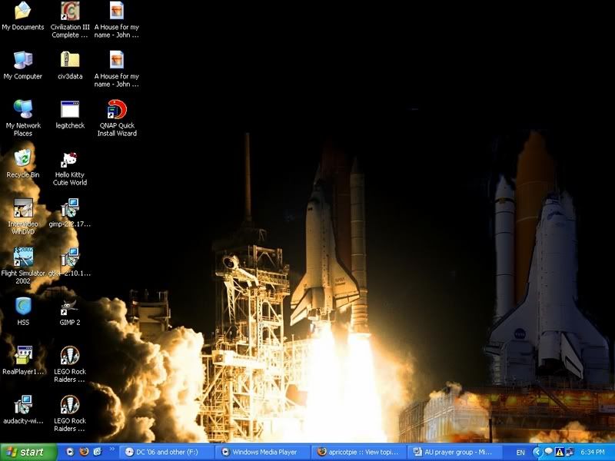
Task: Launch Windows Media Player from Quick Launch
Action: (70, 452)
